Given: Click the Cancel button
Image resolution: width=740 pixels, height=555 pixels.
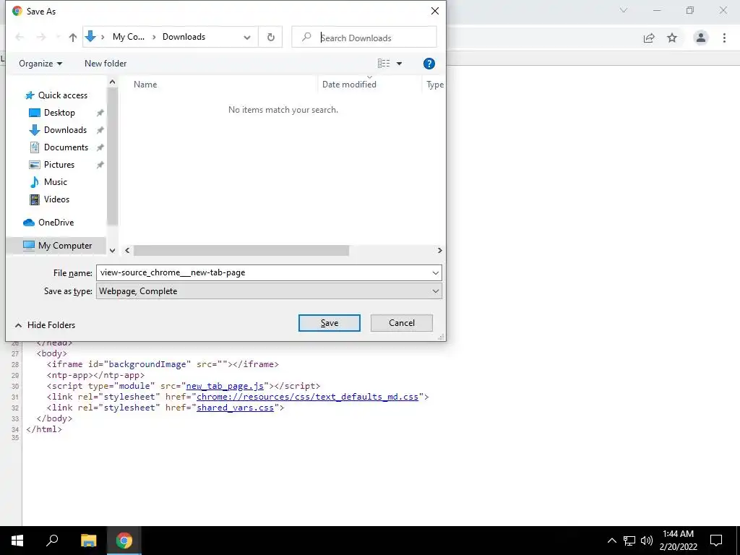Looking at the screenshot, I should click(402, 323).
